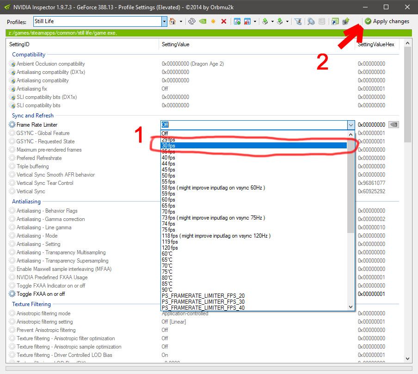This screenshot has width=418, height=374.
Task: Choose 40 fps from the list
Action: (x=254, y=158)
